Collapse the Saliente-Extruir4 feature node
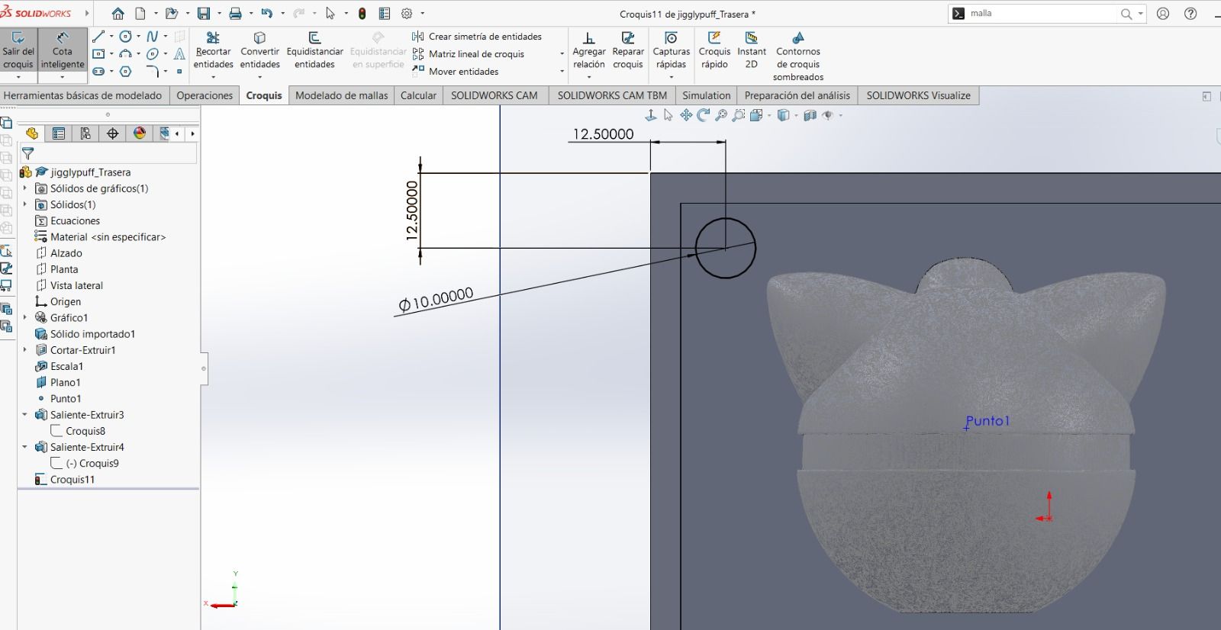The width and height of the screenshot is (1221, 630). click(25, 447)
